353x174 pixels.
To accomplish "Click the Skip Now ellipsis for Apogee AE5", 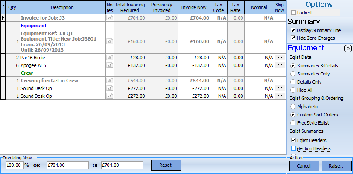I will [x=280, y=65].
